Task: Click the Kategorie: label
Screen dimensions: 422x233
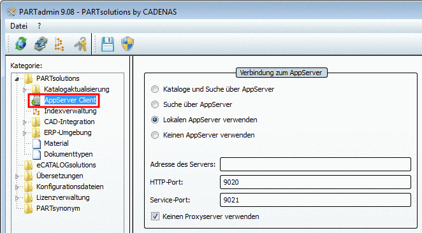Action: click(26, 66)
